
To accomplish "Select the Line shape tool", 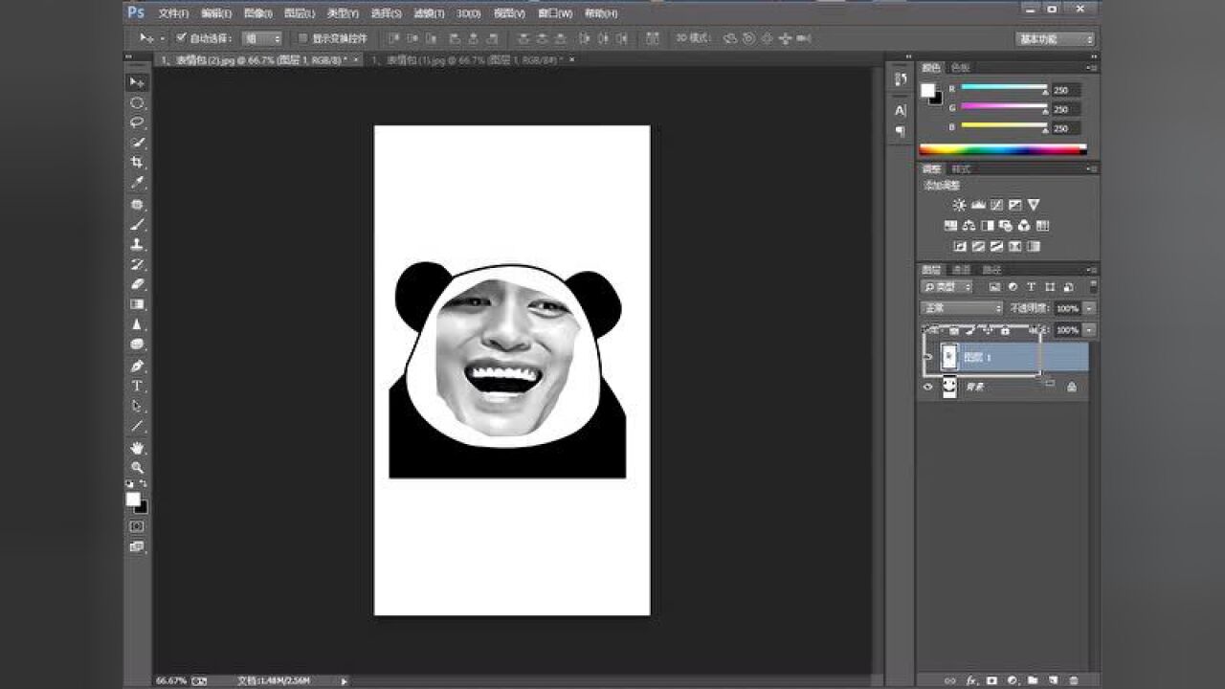I will (137, 426).
